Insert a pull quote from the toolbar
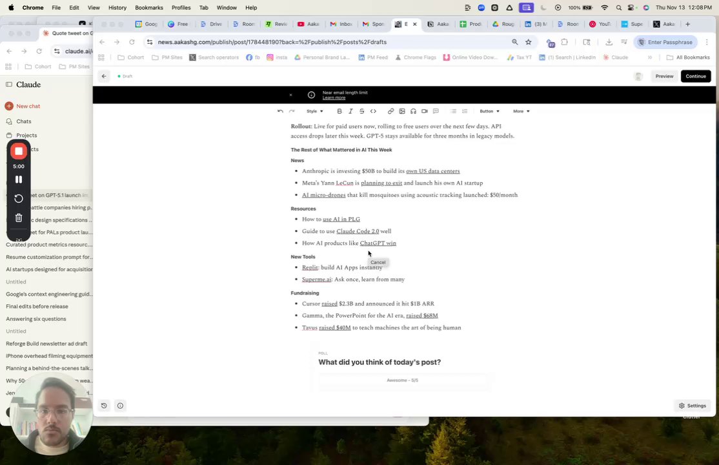The width and height of the screenshot is (719, 465). tap(436, 111)
